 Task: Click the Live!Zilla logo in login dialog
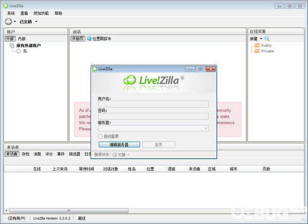(x=154, y=80)
